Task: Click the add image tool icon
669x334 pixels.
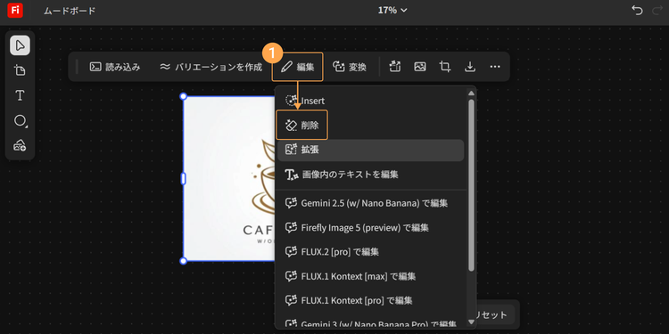Action: pos(20,145)
